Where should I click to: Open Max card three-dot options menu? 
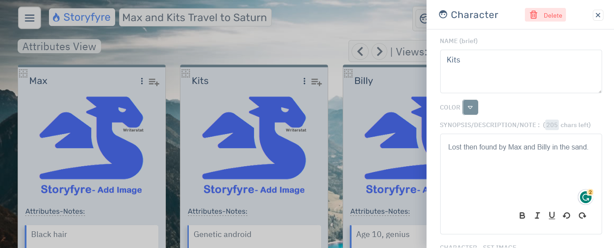pyautogui.click(x=142, y=81)
